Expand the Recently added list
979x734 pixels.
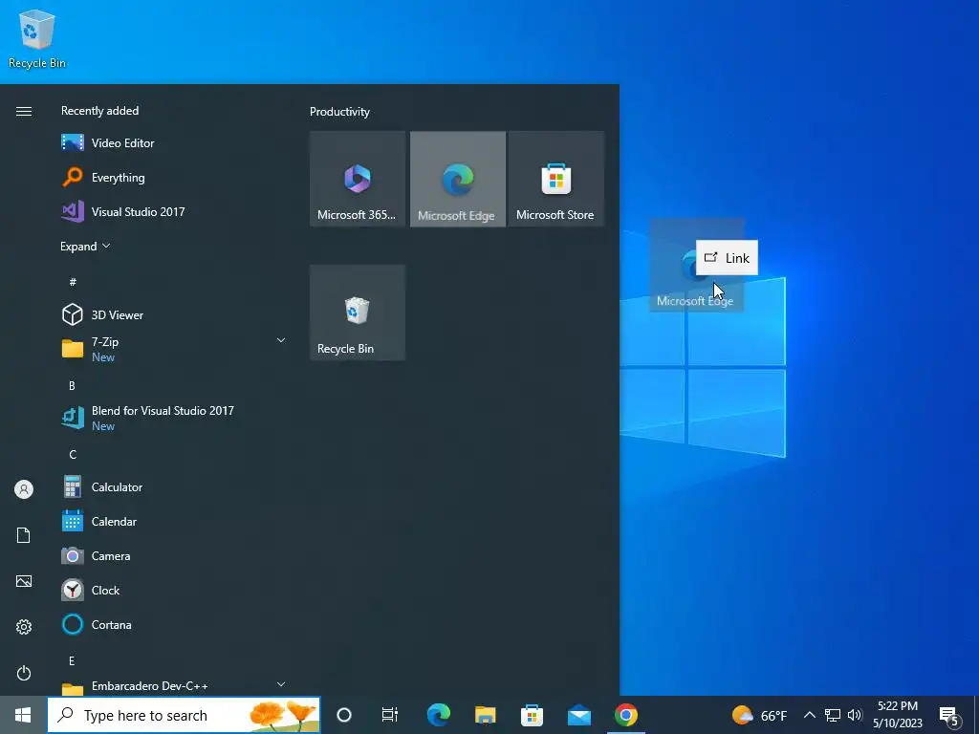[x=85, y=246]
